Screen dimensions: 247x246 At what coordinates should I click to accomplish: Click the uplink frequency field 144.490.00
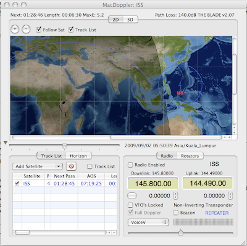tap(207, 183)
